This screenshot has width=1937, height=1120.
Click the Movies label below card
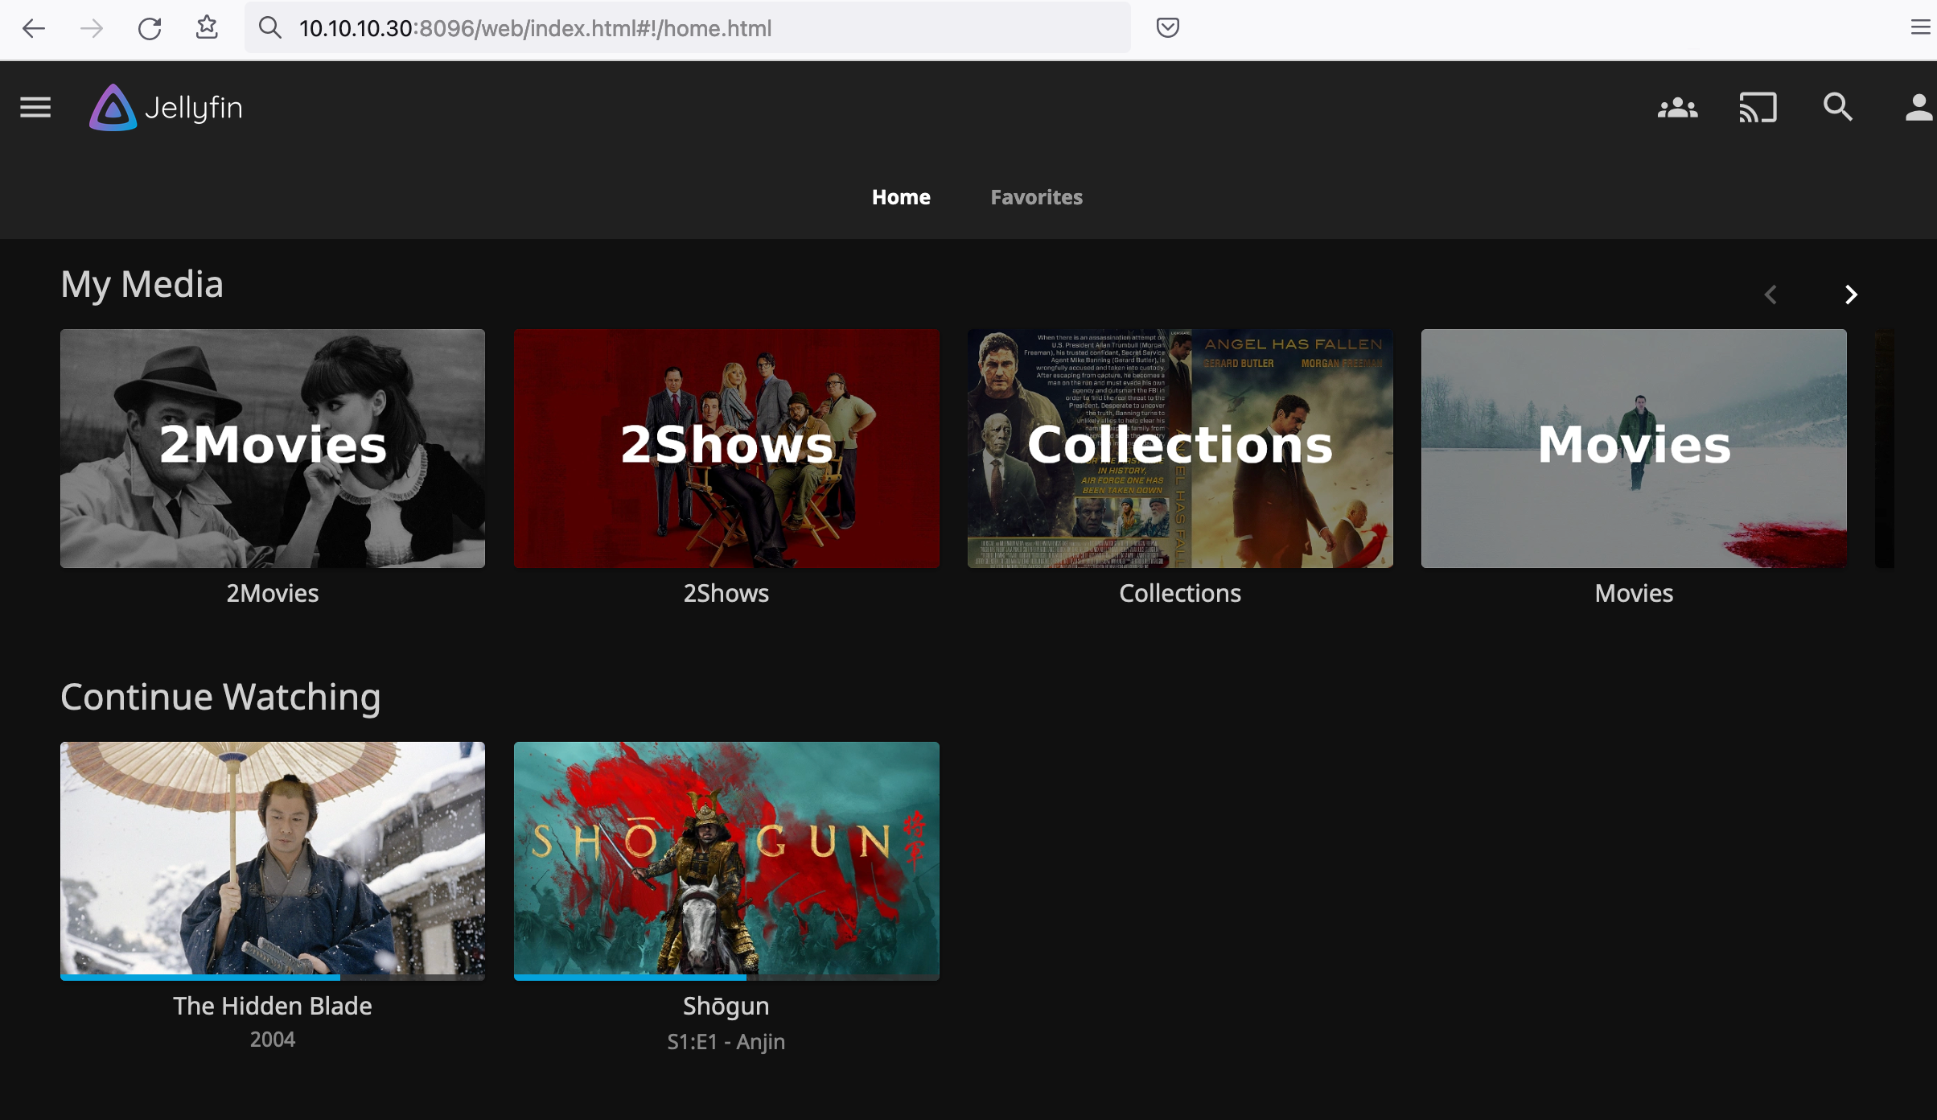coord(1634,594)
